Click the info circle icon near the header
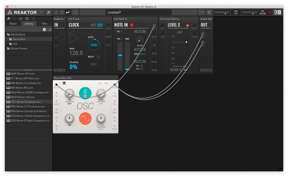The image size is (288, 176). 209,12
